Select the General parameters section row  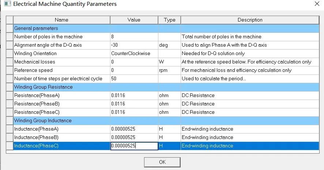tap(166, 28)
